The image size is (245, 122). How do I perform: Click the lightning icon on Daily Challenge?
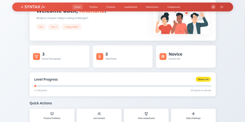click(x=193, y=114)
